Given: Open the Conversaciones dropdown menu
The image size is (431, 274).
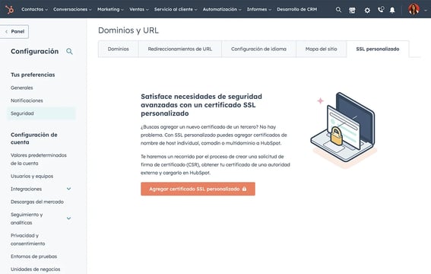Looking at the screenshot, I should 72,9.
